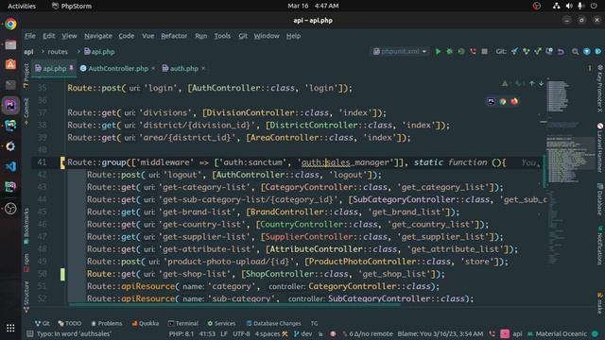605x340 pixels.
Task: Run the phpunit.xml configuration with green play
Action: coord(438,51)
